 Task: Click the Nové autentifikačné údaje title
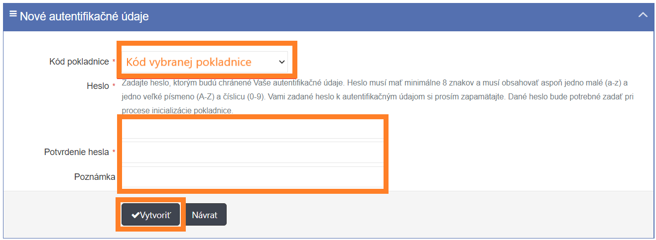pos(84,16)
